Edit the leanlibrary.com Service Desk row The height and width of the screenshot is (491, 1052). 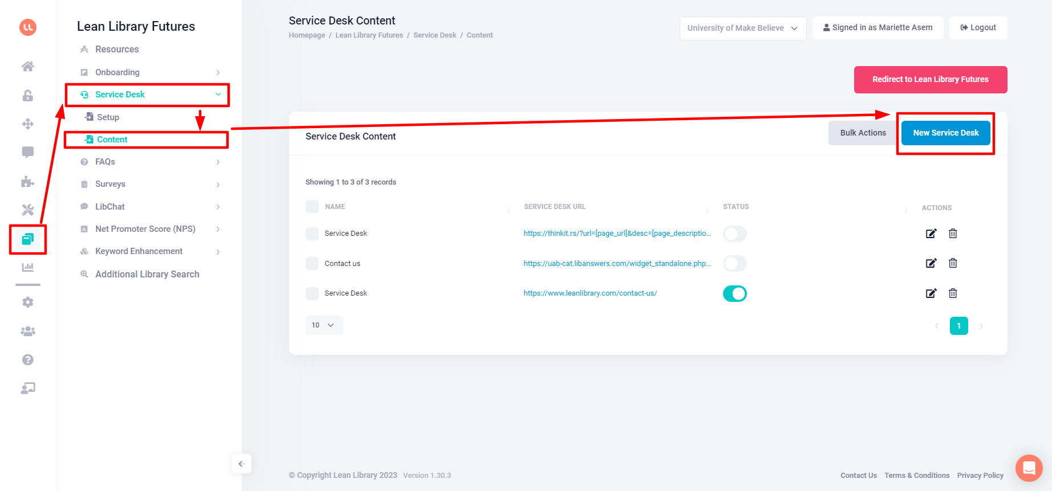tap(931, 293)
